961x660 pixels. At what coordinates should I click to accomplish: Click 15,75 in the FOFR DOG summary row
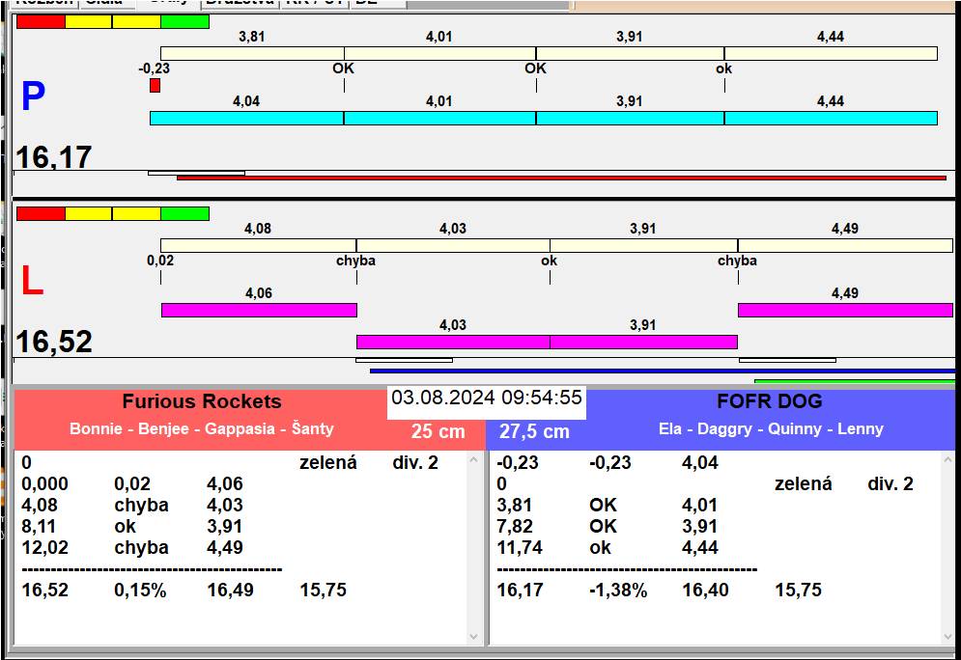pos(799,591)
